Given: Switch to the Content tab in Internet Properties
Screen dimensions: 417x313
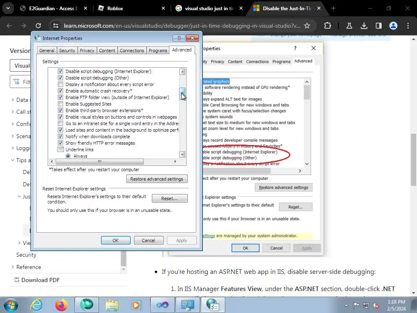Looking at the screenshot, I should [107, 51].
